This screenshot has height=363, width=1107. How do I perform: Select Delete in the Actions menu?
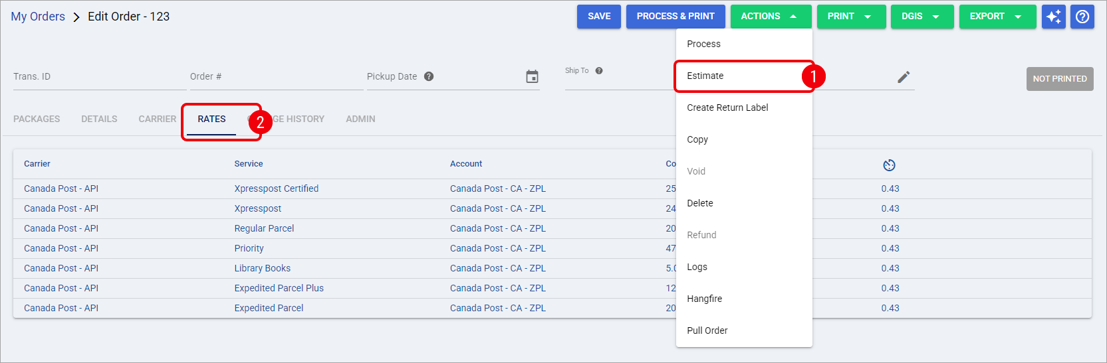point(744,203)
